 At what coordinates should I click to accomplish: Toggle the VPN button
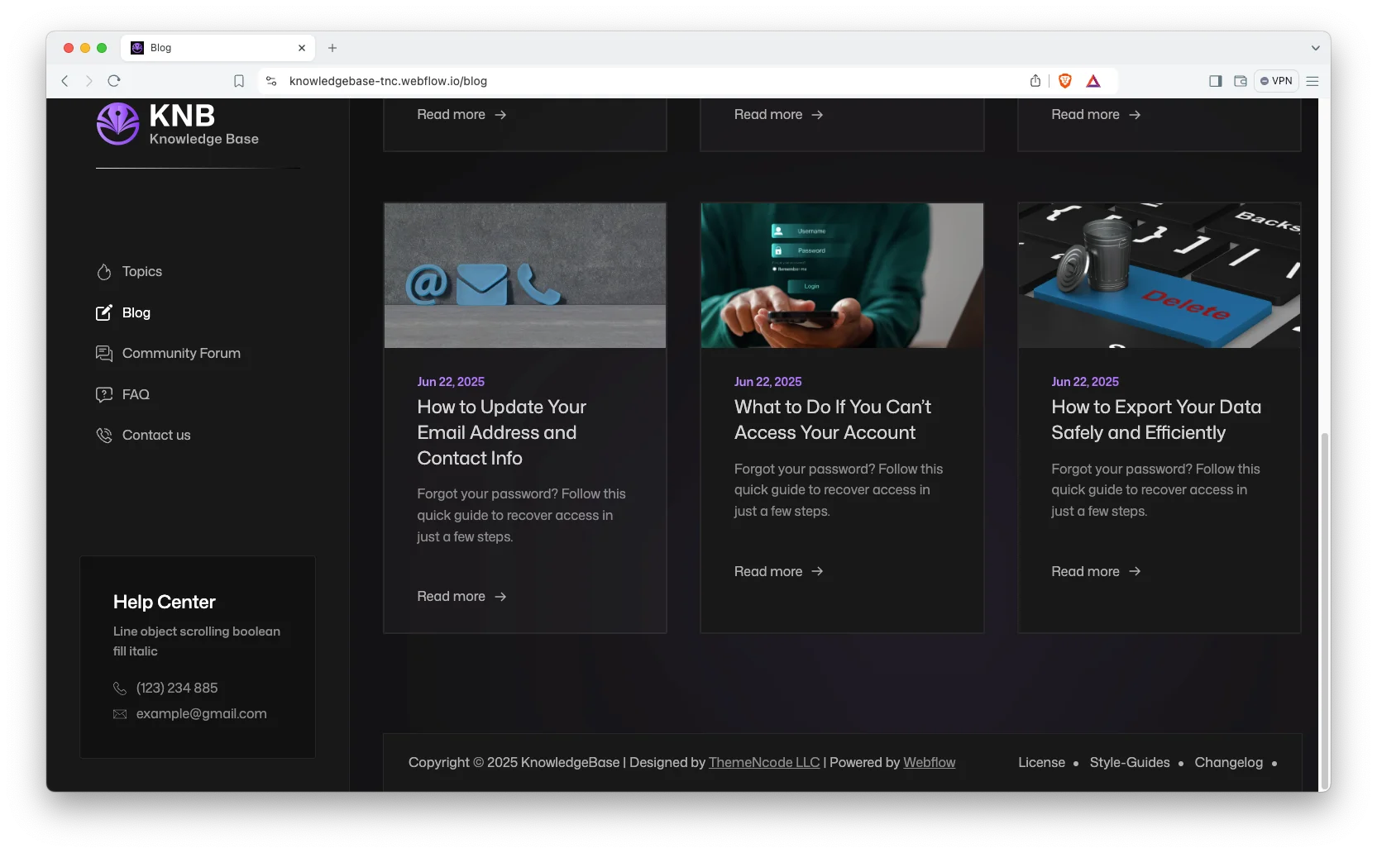(1276, 81)
